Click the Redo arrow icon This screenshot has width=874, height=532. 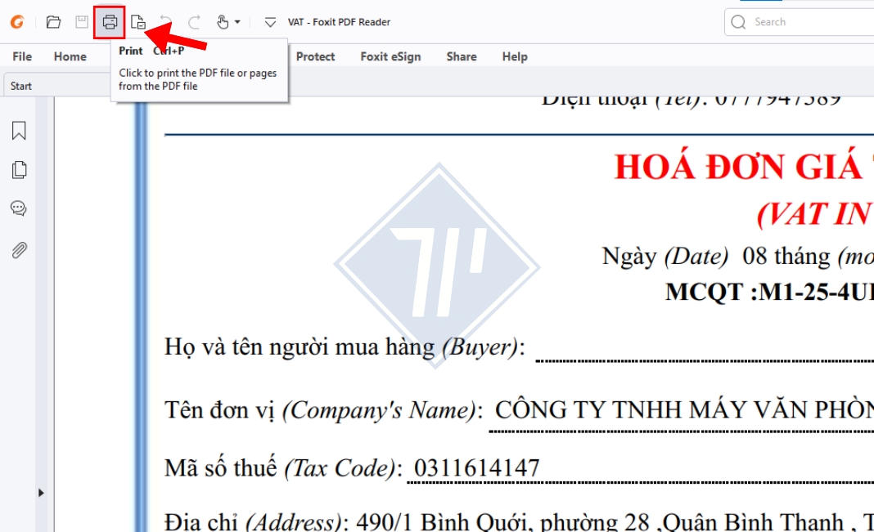(194, 22)
